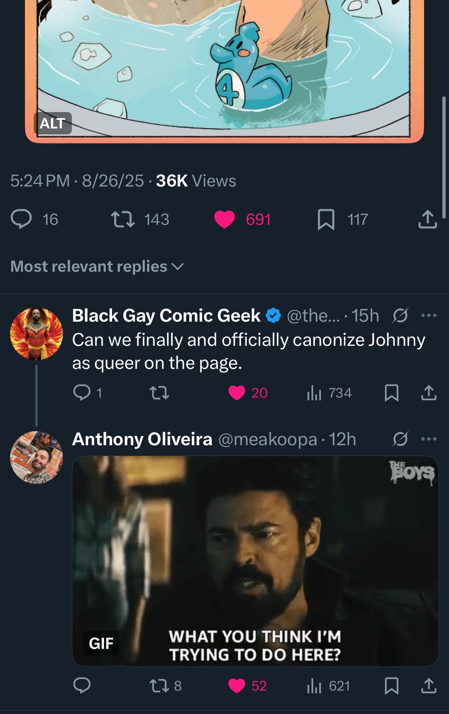Image resolution: width=449 pixels, height=714 pixels.
Task: Open more options for Anthony Oliveira's reply
Action: click(429, 439)
